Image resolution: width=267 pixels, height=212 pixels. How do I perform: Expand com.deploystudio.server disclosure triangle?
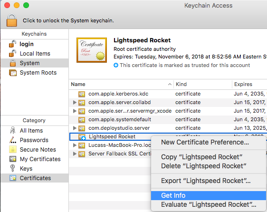[75, 128]
